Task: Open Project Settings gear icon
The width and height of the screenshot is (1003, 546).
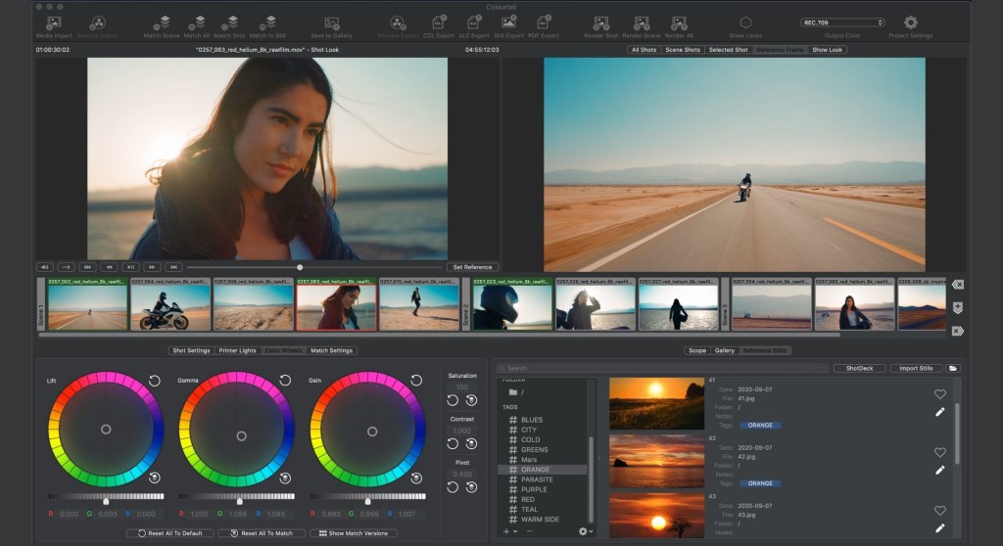Action: pyautogui.click(x=910, y=23)
